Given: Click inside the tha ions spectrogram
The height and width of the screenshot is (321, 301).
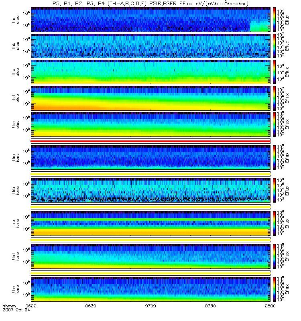Looking at the screenshot, I should (x=151, y=157).
